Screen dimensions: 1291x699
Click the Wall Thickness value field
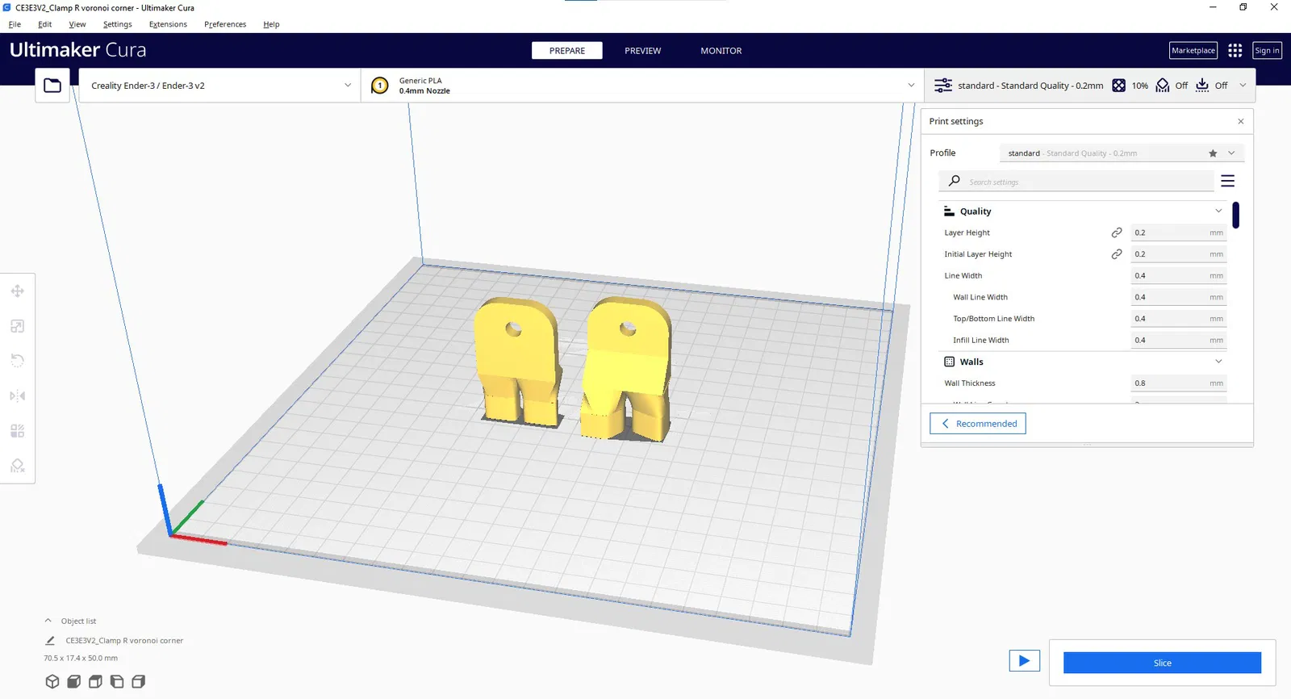tap(1179, 383)
